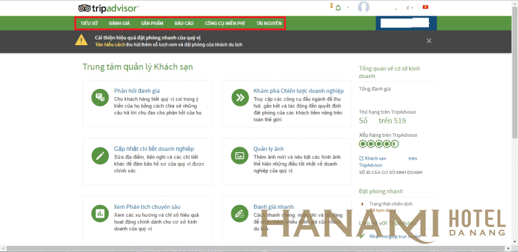
Task: Click the pencil edit icon
Action: 100,156
